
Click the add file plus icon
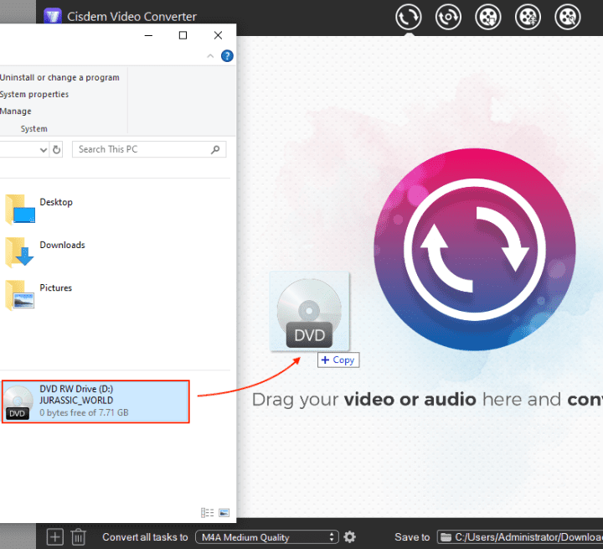(x=55, y=536)
